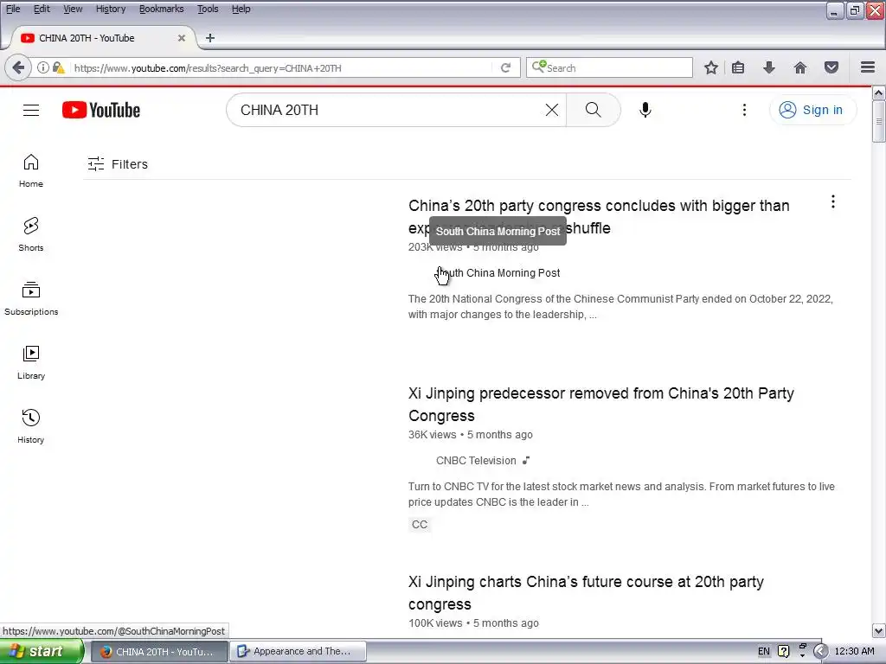Viewport: 886px width, 664px height.
Task: Click the EN language indicator in the tray
Action: tap(763, 652)
